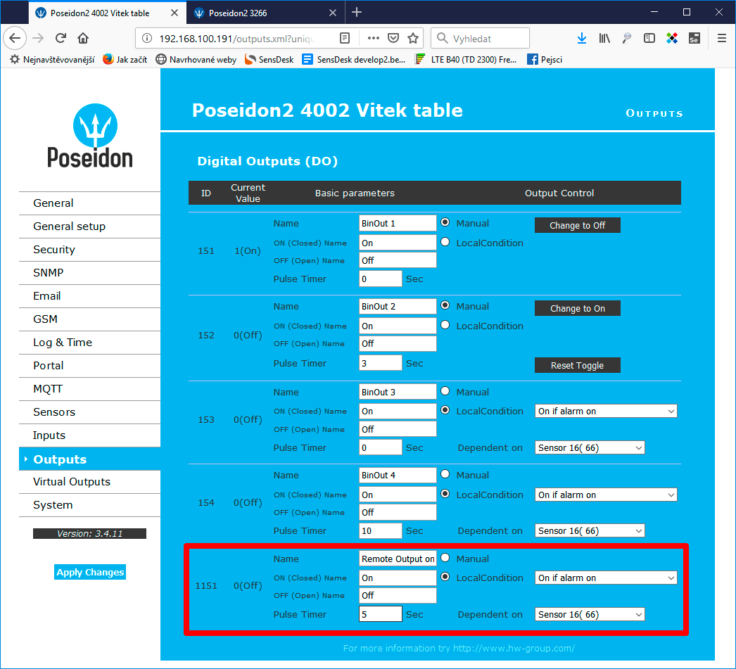The height and width of the screenshot is (669, 736).
Task: Open a new tab with the plus icon
Action: (357, 12)
